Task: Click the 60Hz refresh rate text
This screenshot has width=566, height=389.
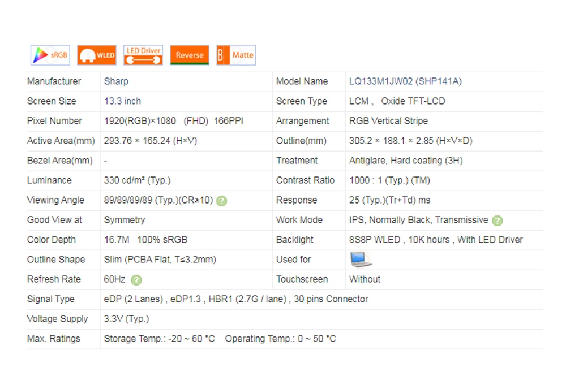Action: tap(115, 280)
